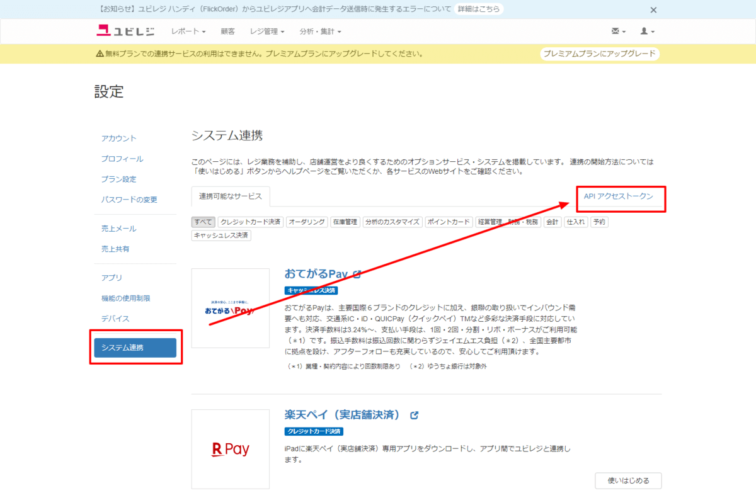Viewport: 756px width, 493px height.
Task: Filter by 在庫管理 tag
Action: (x=345, y=222)
